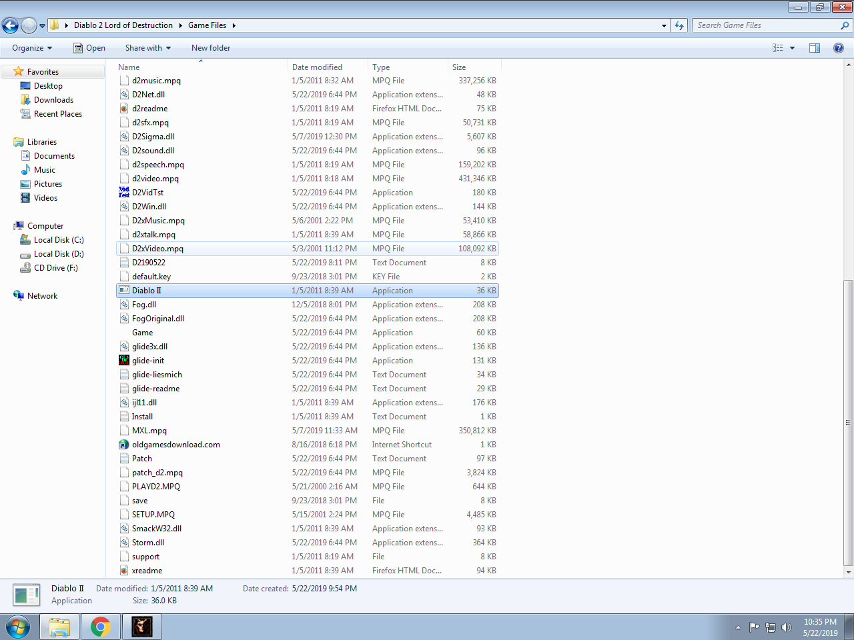854x640 pixels.
Task: Open the Diablo taskbar icon
Action: pos(142,627)
